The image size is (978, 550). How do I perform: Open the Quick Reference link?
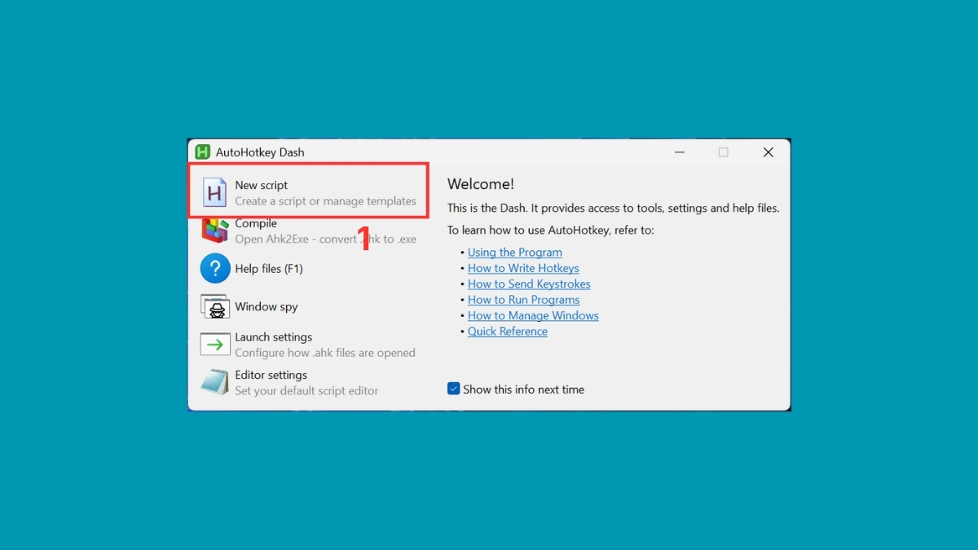coord(508,332)
